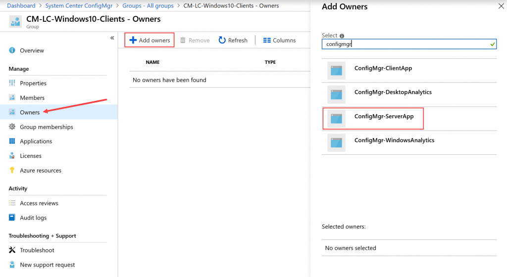The width and height of the screenshot is (507, 277).
Task: Click the NAME column header
Action: coord(152,62)
